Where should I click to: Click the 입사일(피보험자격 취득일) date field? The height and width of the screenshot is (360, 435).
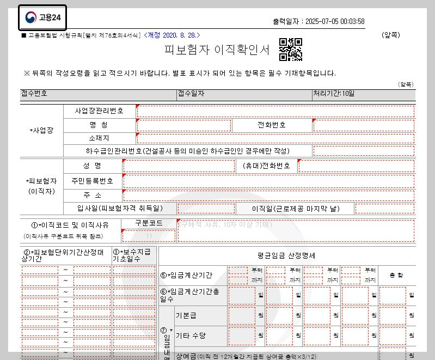pos(206,209)
